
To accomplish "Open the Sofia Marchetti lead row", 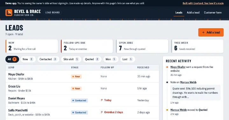I will [82, 112].
